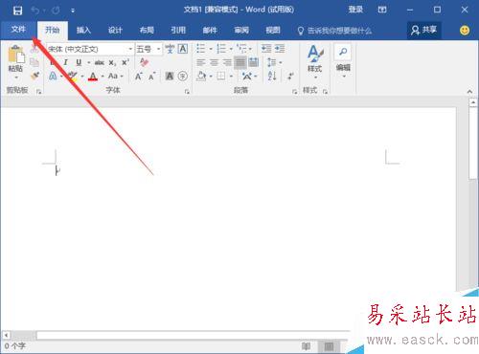Click the character border A icon
This screenshot has width=479, height=354.
183,49
